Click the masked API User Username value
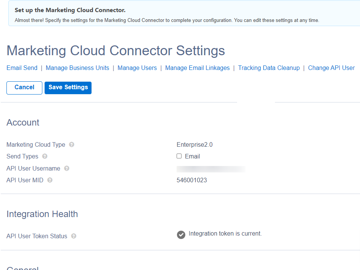360x270 pixels. point(211,169)
